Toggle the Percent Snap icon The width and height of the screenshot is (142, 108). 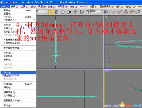(131, 12)
